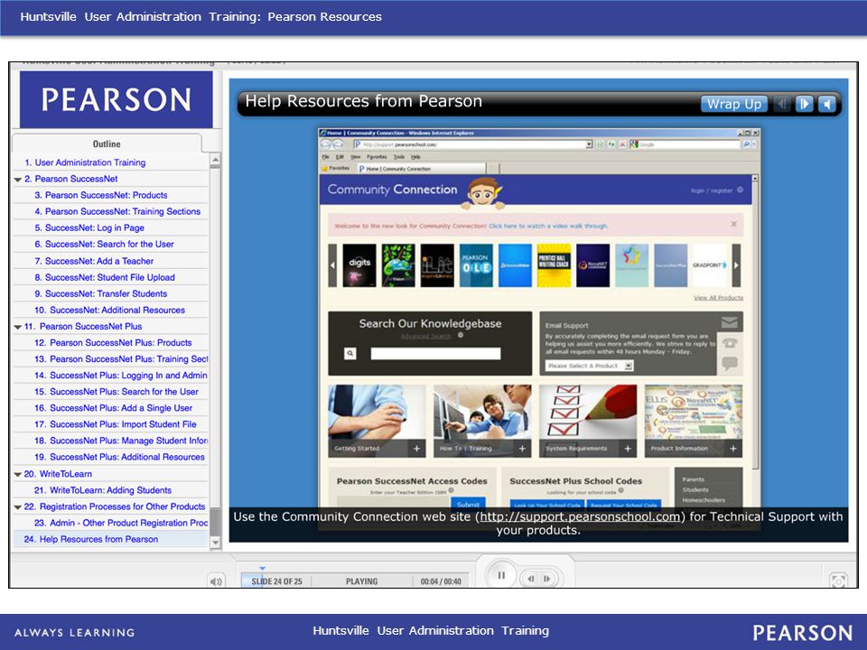Click the volume speaker icon in player bar
867x650 pixels.
tap(216, 580)
